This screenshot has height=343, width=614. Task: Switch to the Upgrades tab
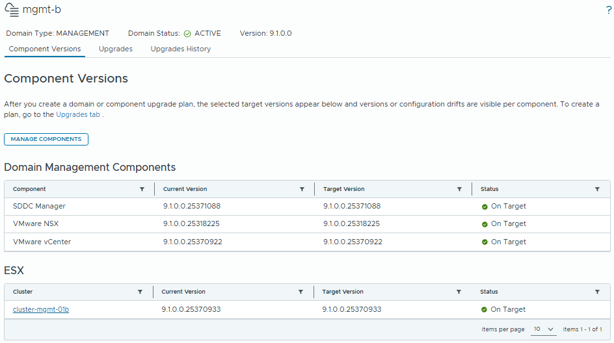click(116, 49)
